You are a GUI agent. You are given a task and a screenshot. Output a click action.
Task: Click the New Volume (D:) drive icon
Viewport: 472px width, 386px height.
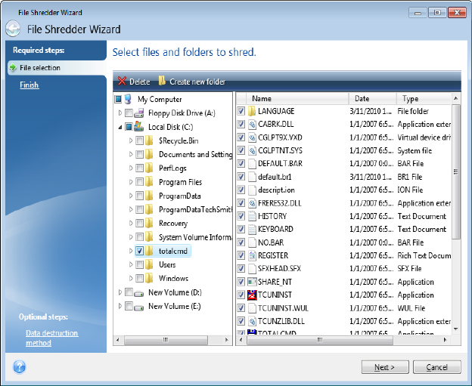138,293
